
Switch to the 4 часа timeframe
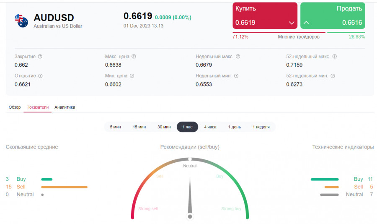pos(210,127)
